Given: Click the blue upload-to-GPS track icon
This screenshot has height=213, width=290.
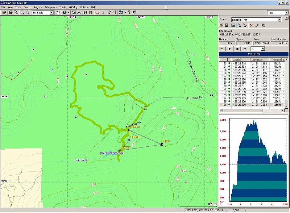Looking at the screenshot, I should coord(240,25).
